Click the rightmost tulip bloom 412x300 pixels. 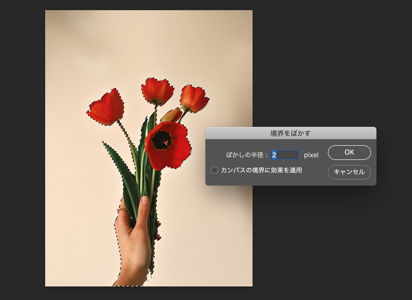[x=194, y=99]
